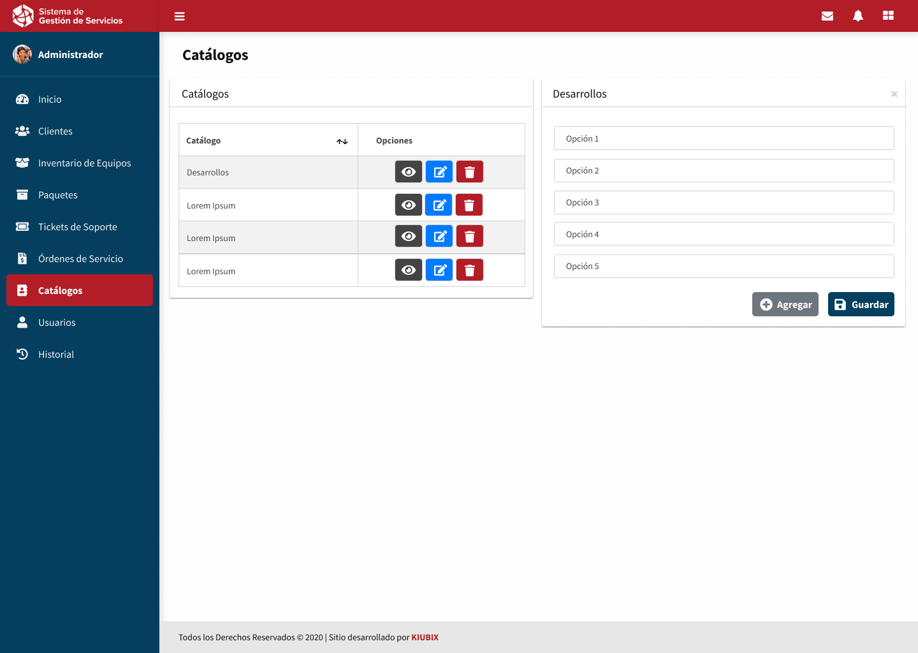Sort table by Catálogo column arrows
This screenshot has width=918, height=653.
[x=342, y=141]
